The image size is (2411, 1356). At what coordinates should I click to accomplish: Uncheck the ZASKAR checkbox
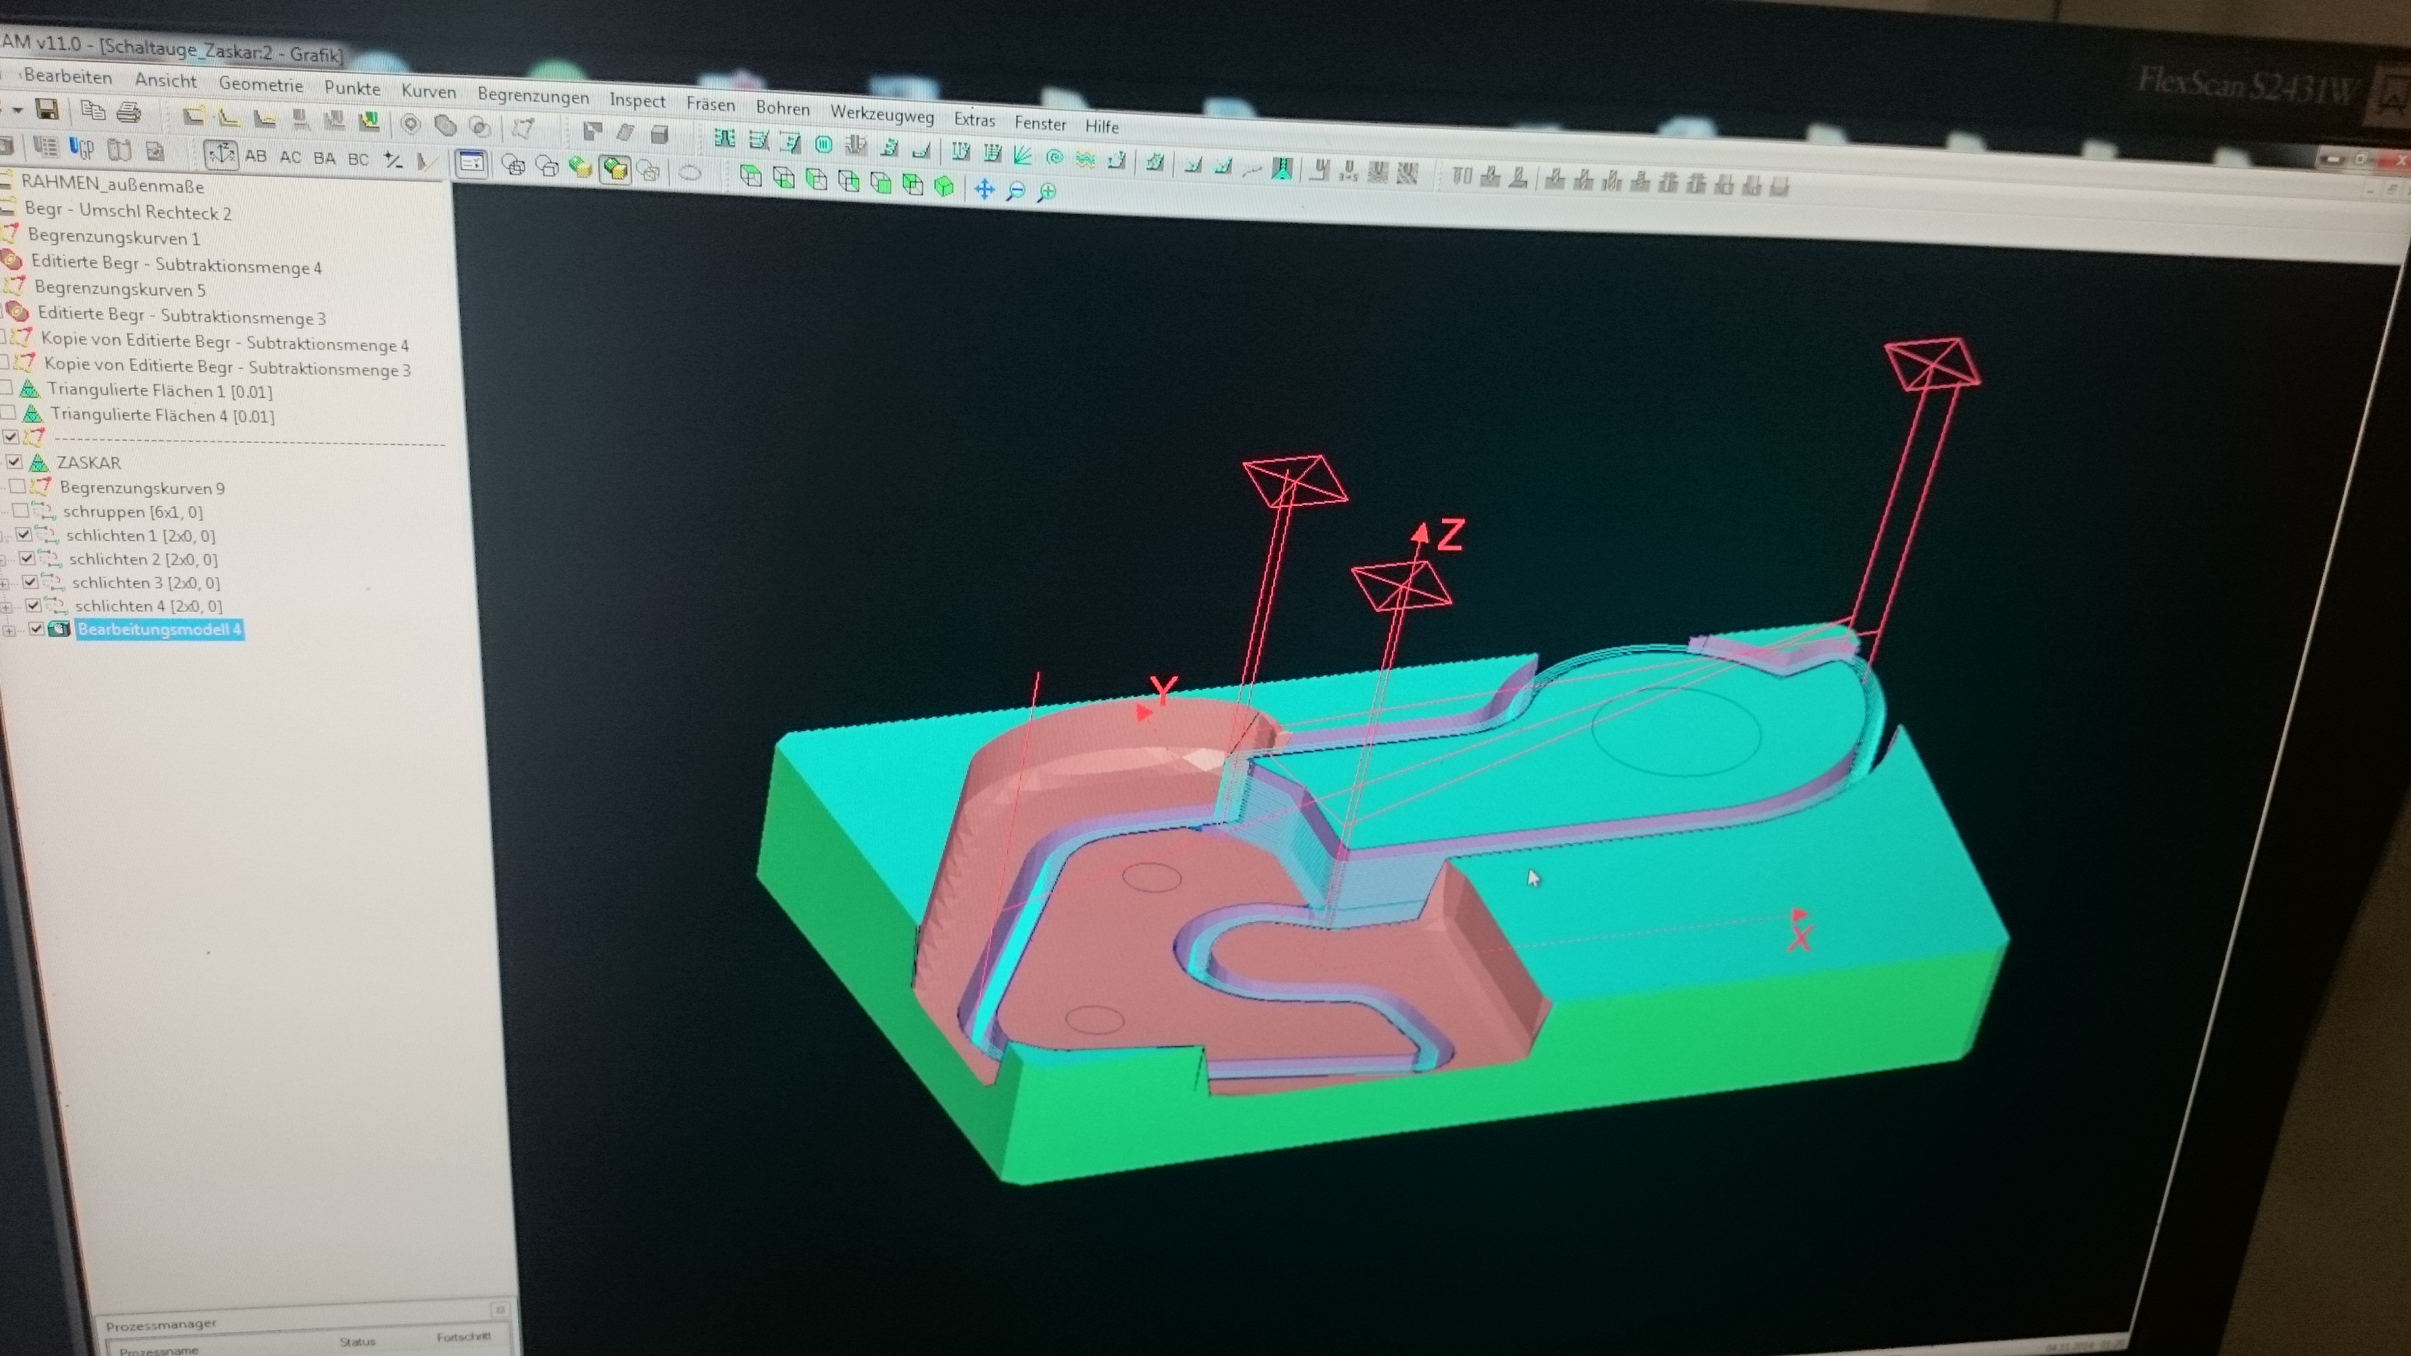14,460
